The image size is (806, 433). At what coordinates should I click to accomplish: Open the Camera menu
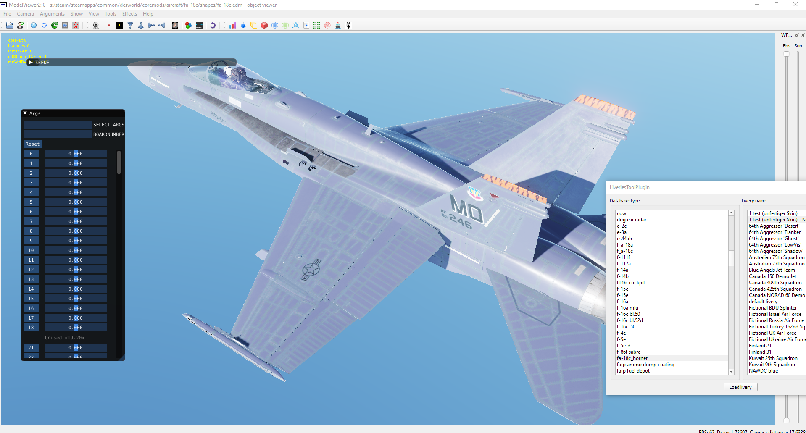tap(25, 14)
